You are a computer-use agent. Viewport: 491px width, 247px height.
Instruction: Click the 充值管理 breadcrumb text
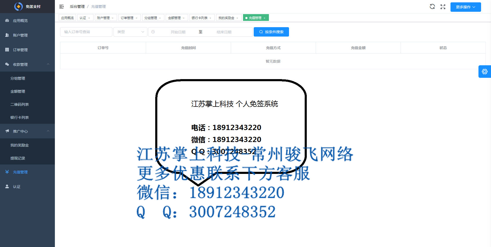coord(99,7)
